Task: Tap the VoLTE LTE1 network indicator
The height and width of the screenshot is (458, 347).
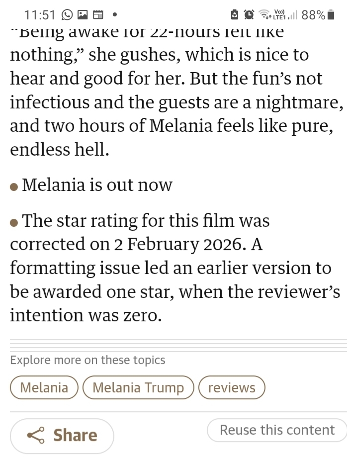Action: [280, 15]
